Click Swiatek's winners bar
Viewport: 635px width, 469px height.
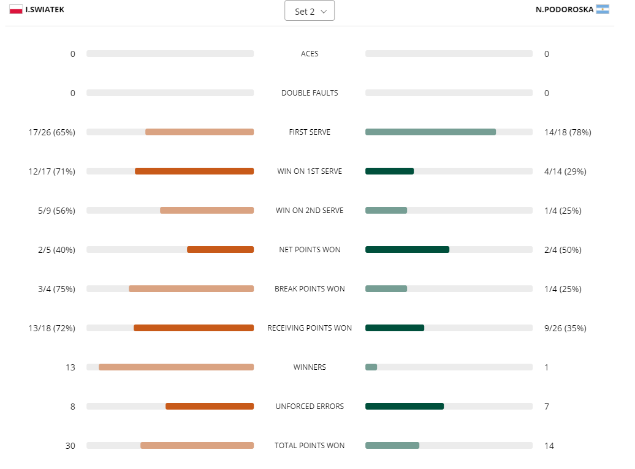[x=176, y=367]
